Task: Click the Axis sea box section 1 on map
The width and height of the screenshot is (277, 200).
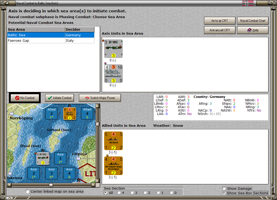Action: click(60, 158)
